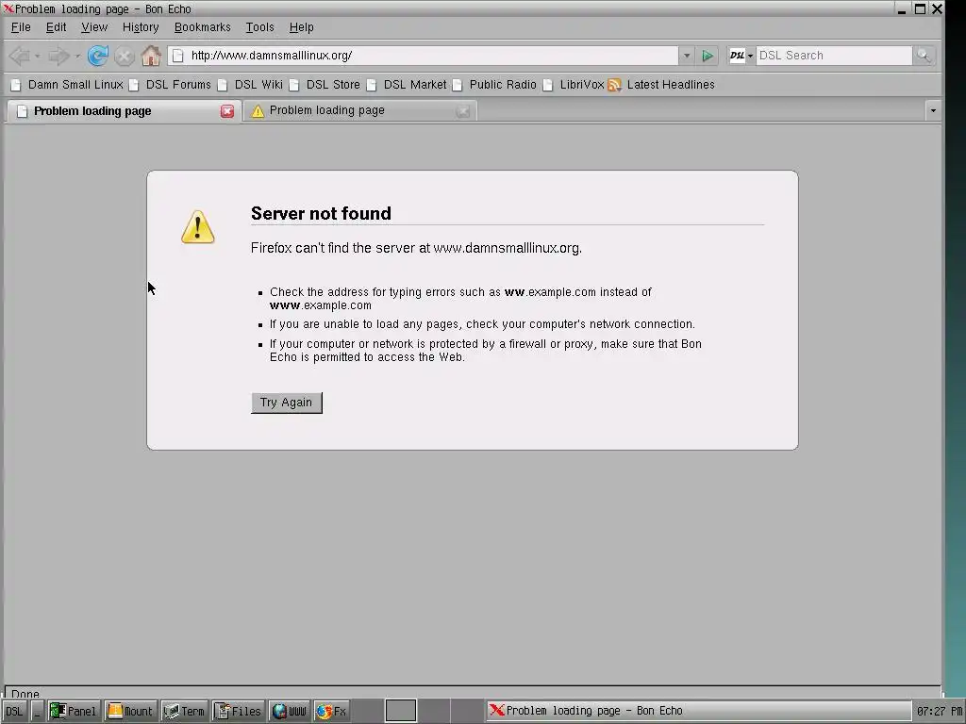Click the Server not found heading
Viewport: 966px width, 724px height.
[321, 214]
